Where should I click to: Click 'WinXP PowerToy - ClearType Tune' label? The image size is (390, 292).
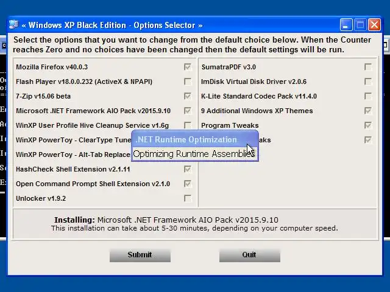[73, 140]
